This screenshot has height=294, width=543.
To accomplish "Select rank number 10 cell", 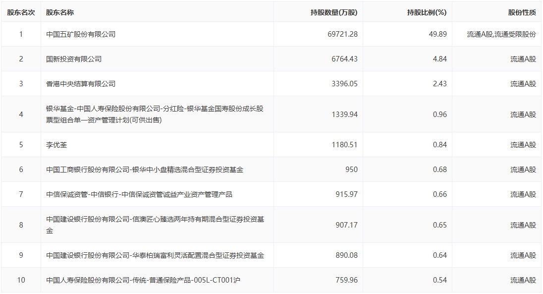I will pyautogui.click(x=21, y=280).
